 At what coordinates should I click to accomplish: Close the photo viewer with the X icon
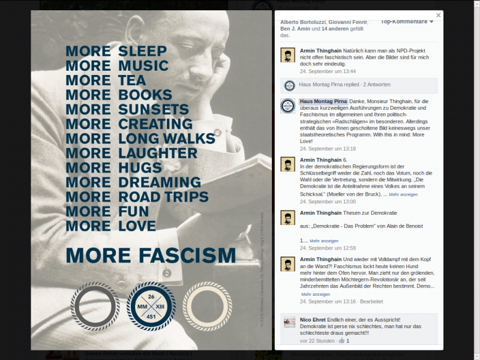439,16
